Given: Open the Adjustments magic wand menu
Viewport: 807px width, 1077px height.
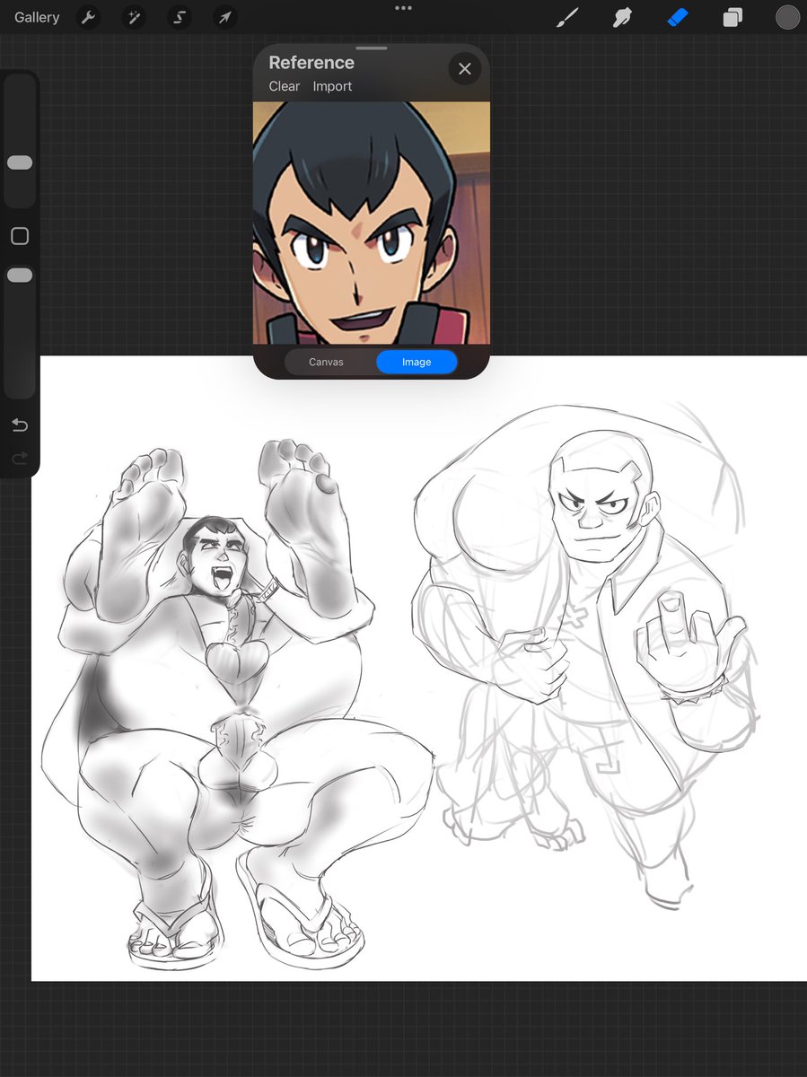Looking at the screenshot, I should 134,17.
